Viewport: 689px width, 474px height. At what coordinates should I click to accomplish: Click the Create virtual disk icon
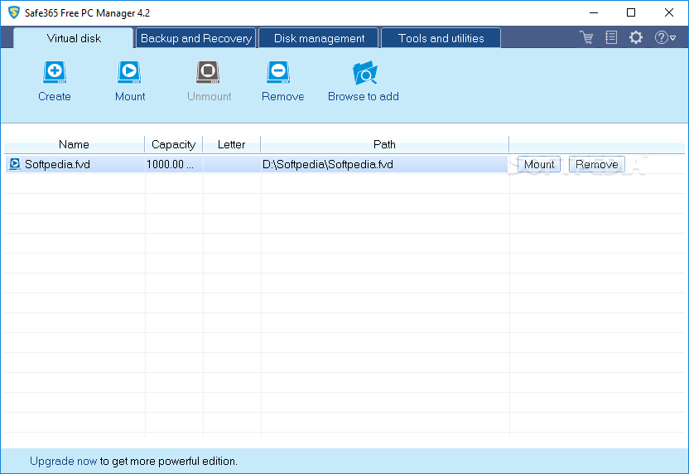[x=55, y=72]
